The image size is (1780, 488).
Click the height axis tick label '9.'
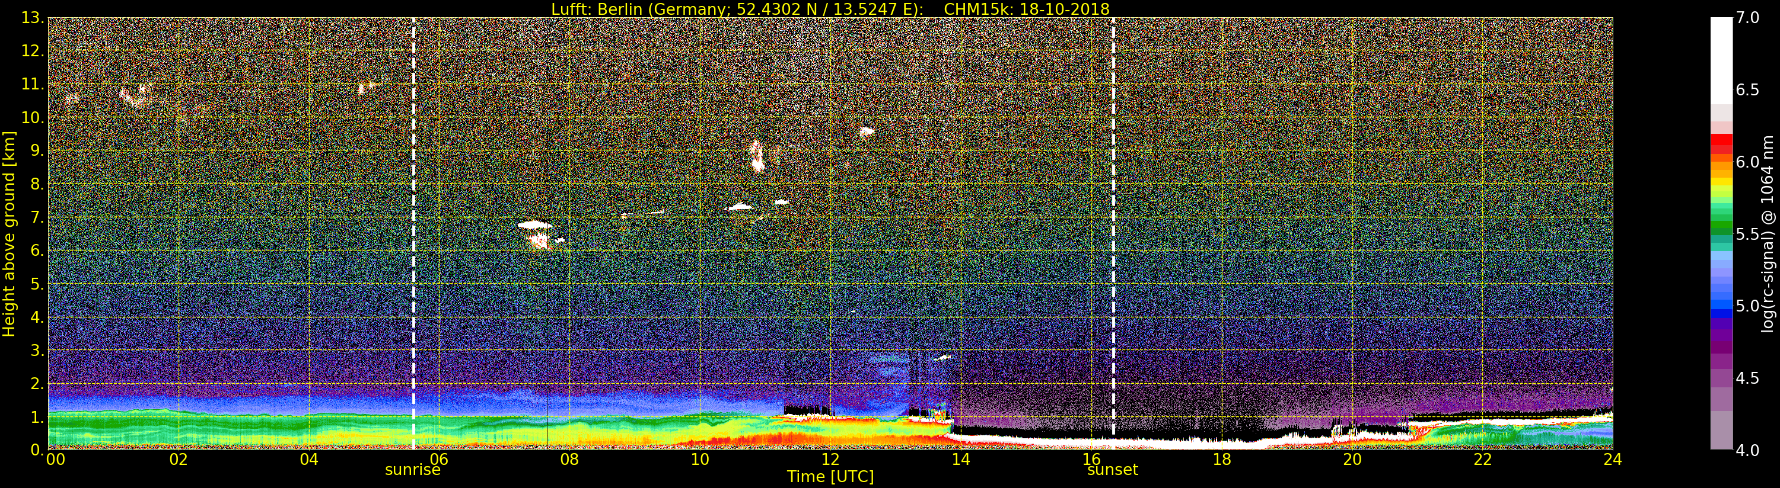click(x=37, y=150)
